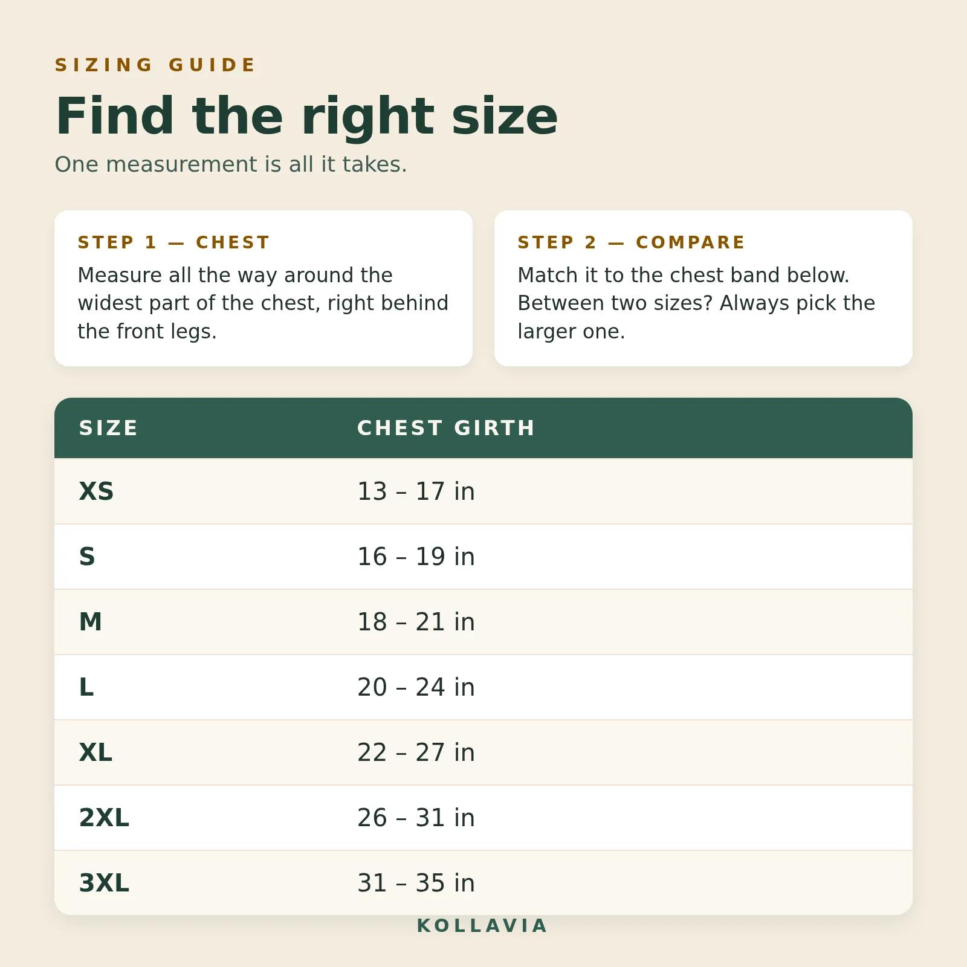Click the 26 – 31 in girth value

click(416, 818)
